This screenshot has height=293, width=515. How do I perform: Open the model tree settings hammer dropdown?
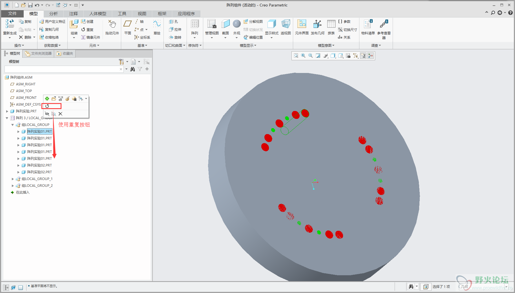tap(127, 62)
